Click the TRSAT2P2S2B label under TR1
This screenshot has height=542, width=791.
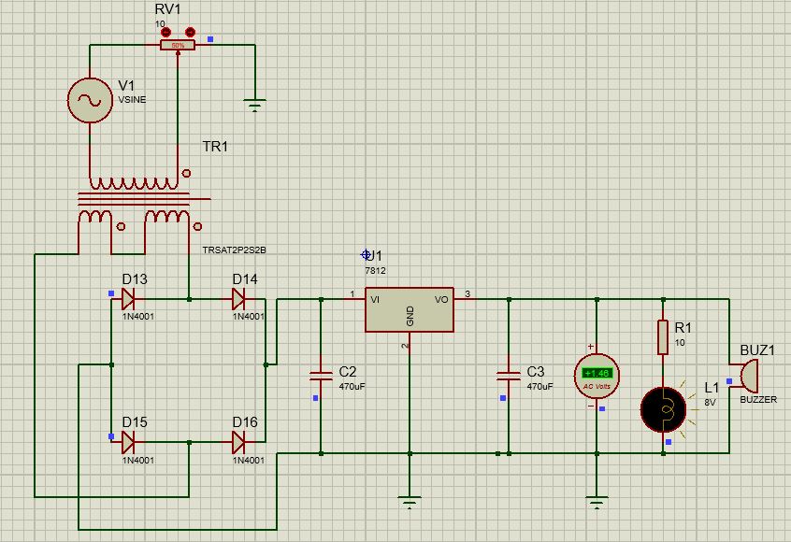click(234, 250)
